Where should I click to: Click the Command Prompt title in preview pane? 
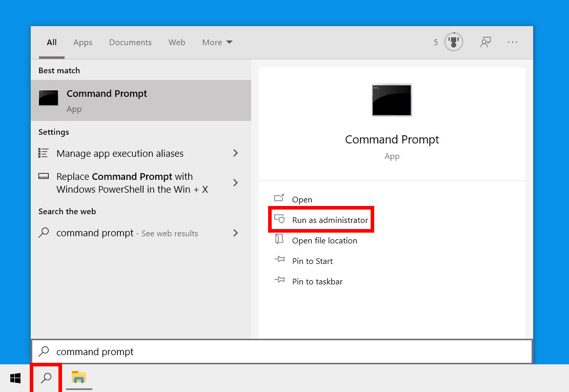[x=392, y=140]
